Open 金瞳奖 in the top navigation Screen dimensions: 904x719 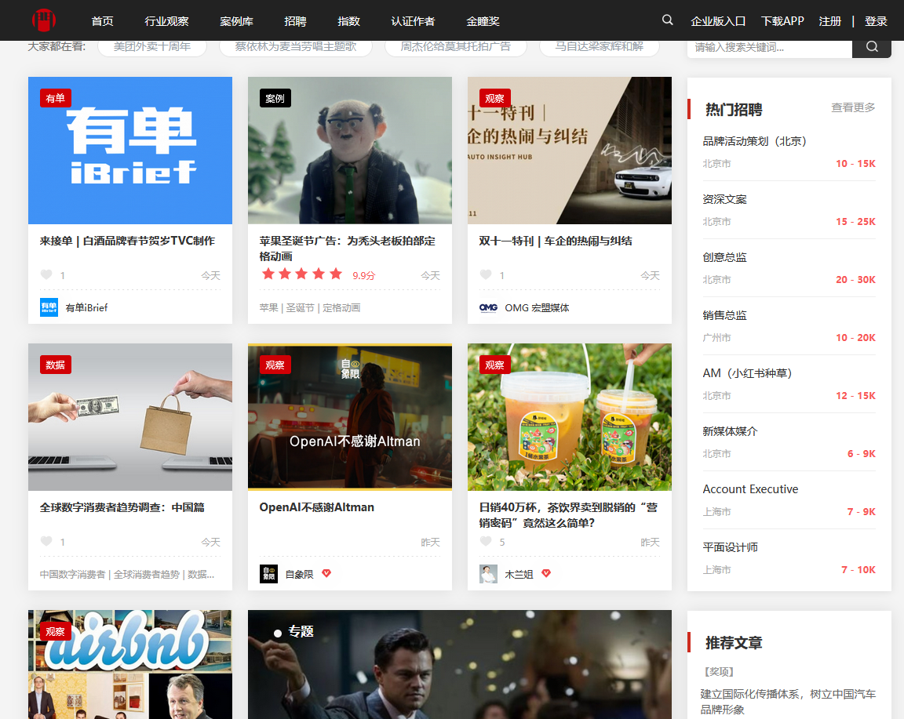(483, 21)
